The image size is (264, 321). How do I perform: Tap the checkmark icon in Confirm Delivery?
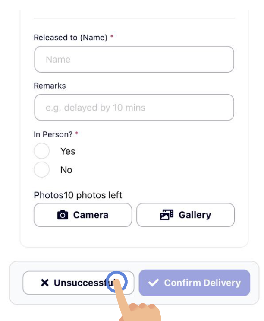tap(154, 283)
